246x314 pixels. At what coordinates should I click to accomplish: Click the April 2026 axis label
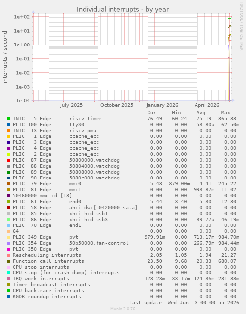(x=207, y=105)
